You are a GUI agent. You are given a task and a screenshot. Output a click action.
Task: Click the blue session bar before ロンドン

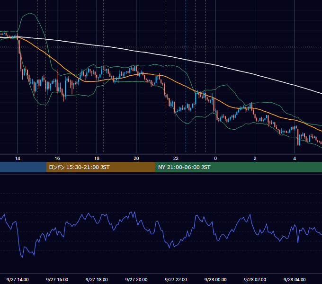point(23,167)
